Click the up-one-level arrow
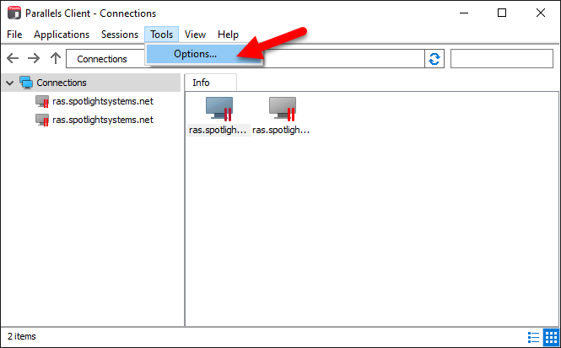561x348 pixels. coord(55,58)
